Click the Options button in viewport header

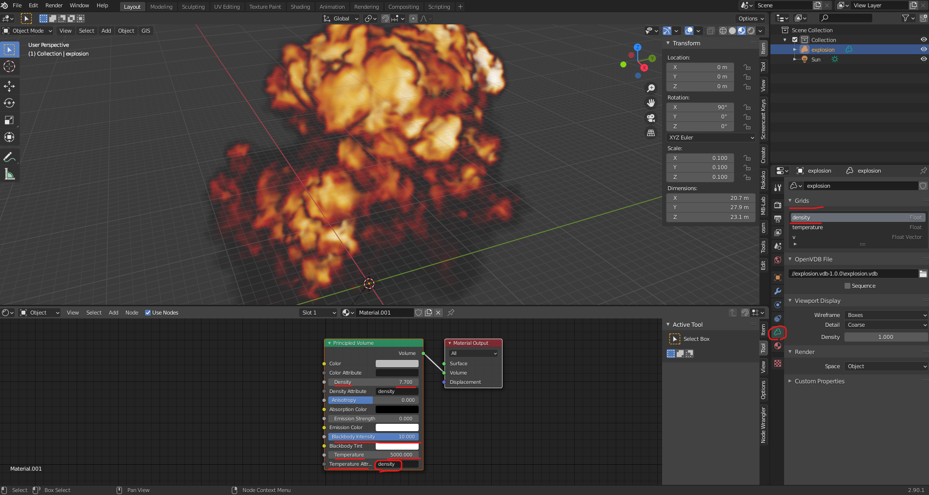750,19
